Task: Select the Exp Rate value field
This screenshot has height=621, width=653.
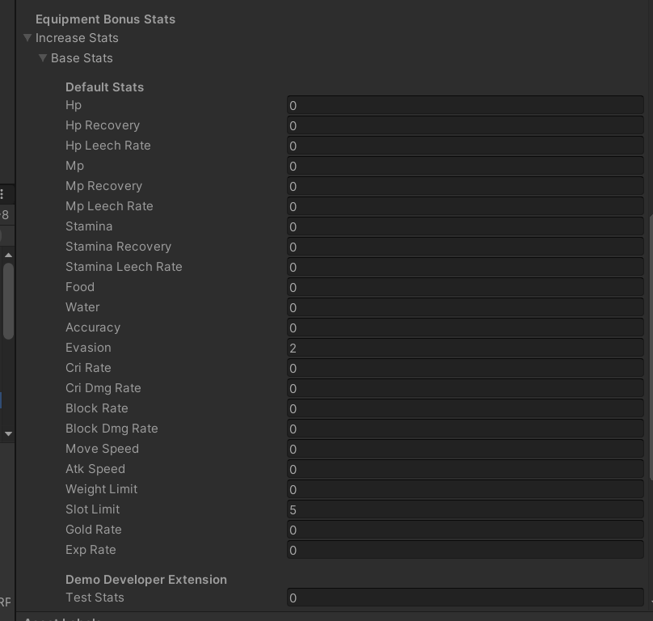Action: 465,550
